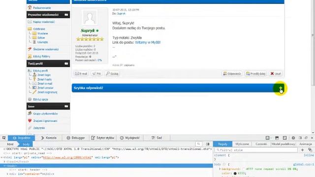Collapse the Twój profil menu section
The width and height of the screenshot is (315, 177).
(x=66, y=63)
